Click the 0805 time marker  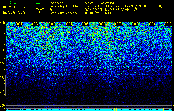pyautogui.click(x=85, y=24)
